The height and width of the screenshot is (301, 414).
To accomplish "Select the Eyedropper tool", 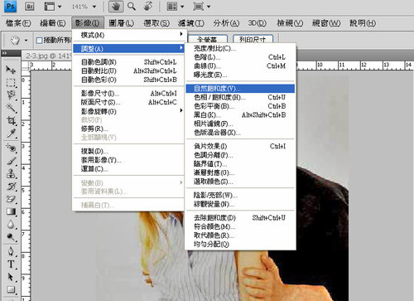I will [11, 134].
